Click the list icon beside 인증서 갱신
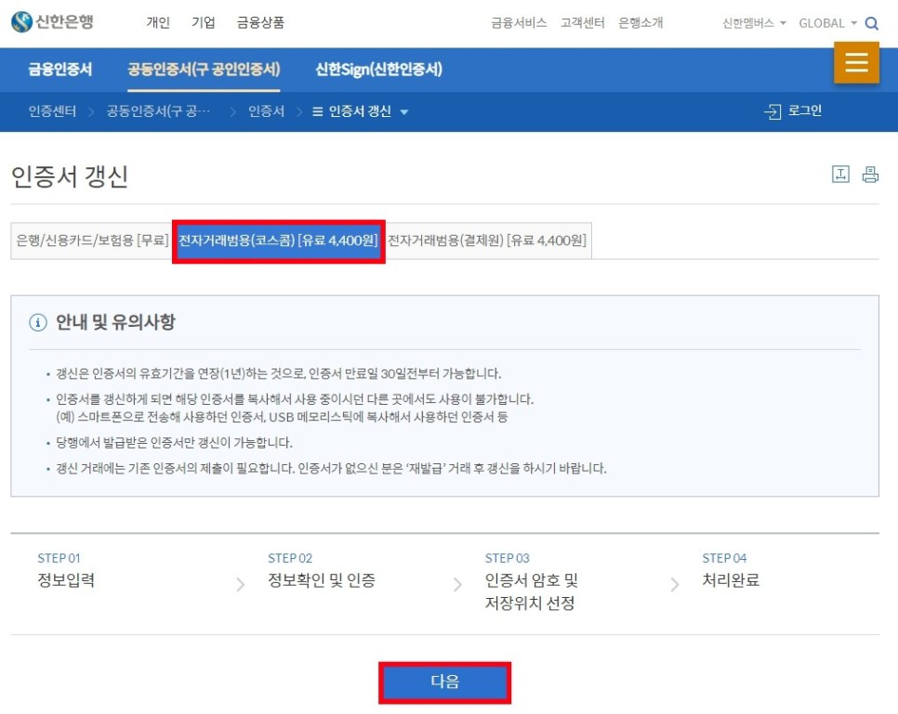 coord(317,111)
